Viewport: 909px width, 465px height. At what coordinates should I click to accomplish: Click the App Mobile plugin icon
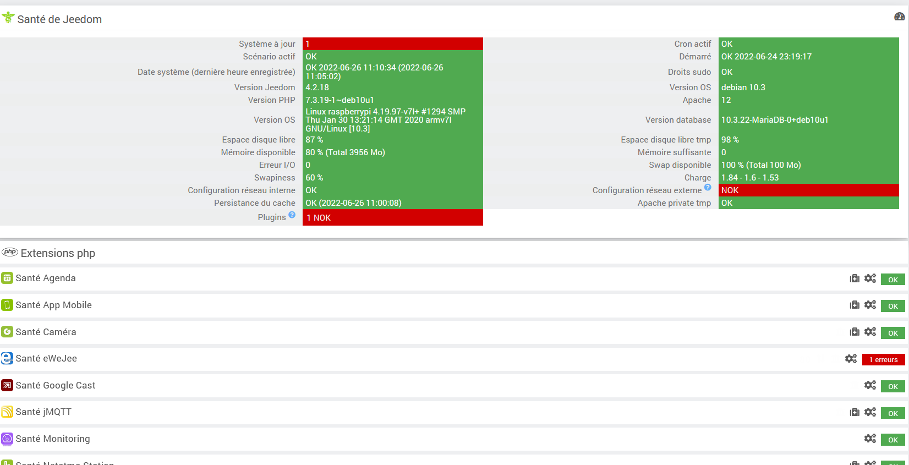click(x=7, y=305)
